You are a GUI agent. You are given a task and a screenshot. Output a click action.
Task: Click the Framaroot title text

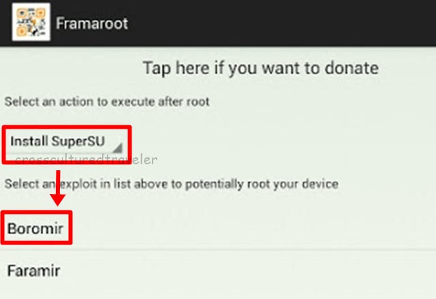coord(92,23)
